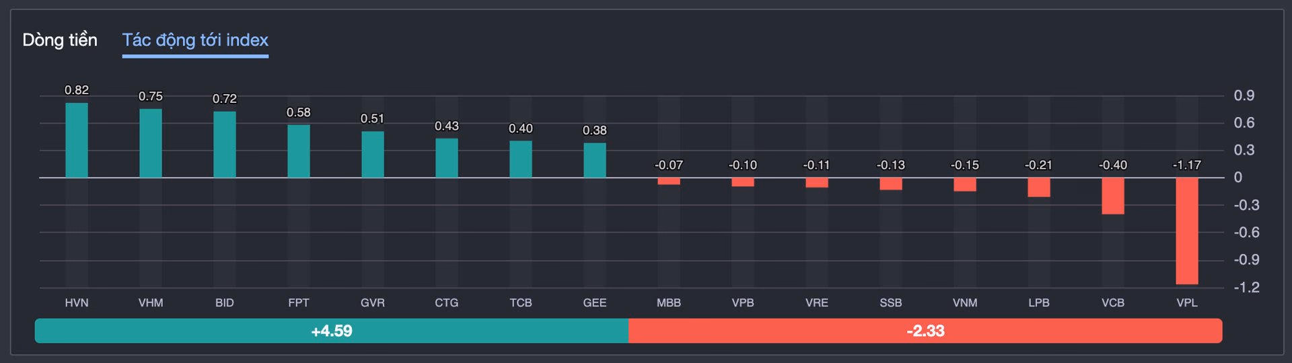Screen dimensions: 1292x363
Task: Pick the red SSB bar at -0.13
Action: 891,184
